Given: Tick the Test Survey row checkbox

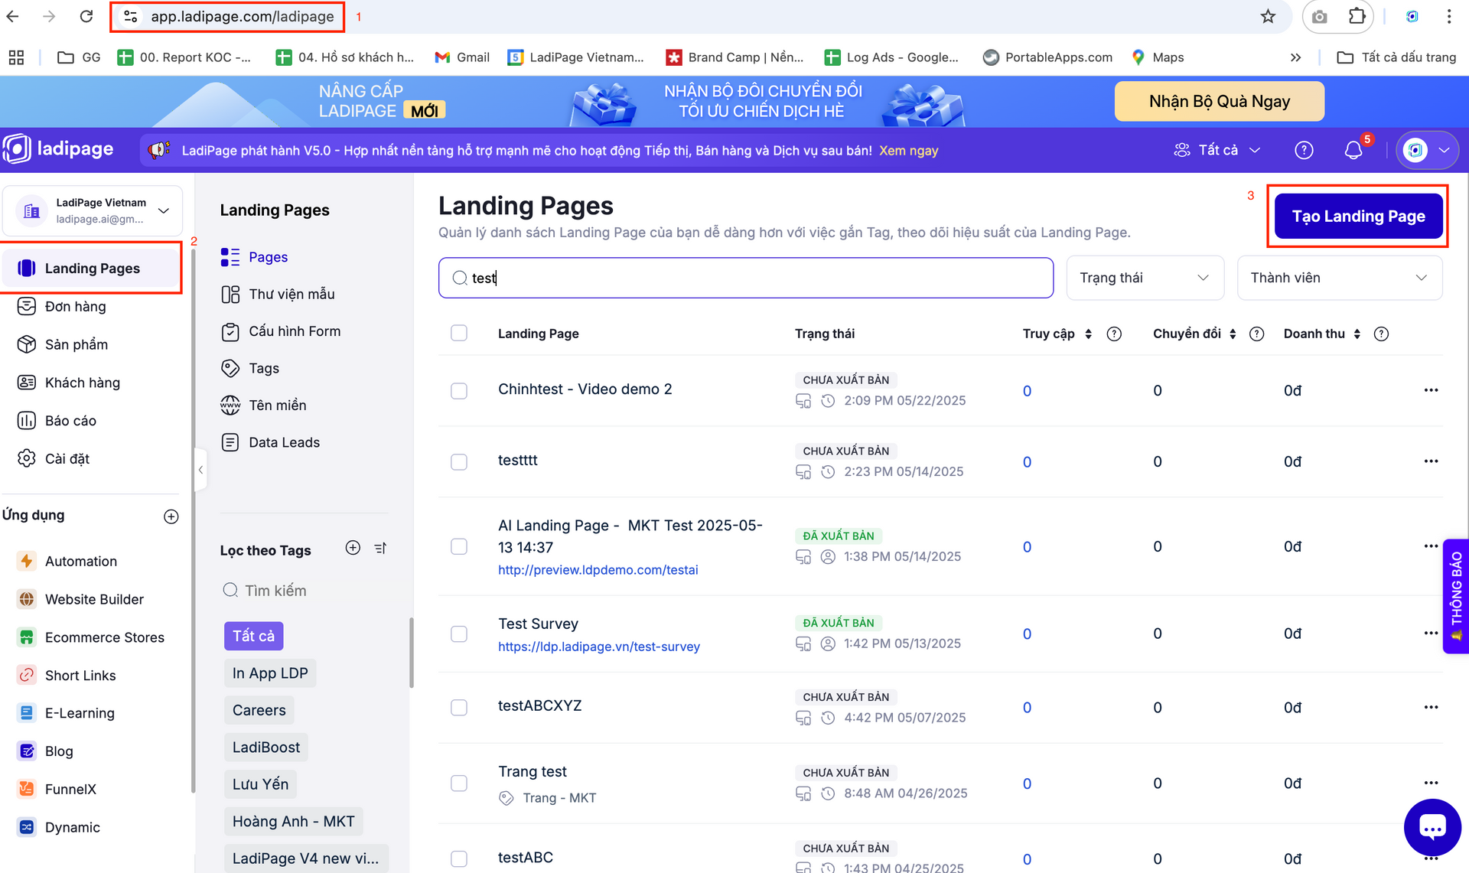Looking at the screenshot, I should tap(459, 634).
